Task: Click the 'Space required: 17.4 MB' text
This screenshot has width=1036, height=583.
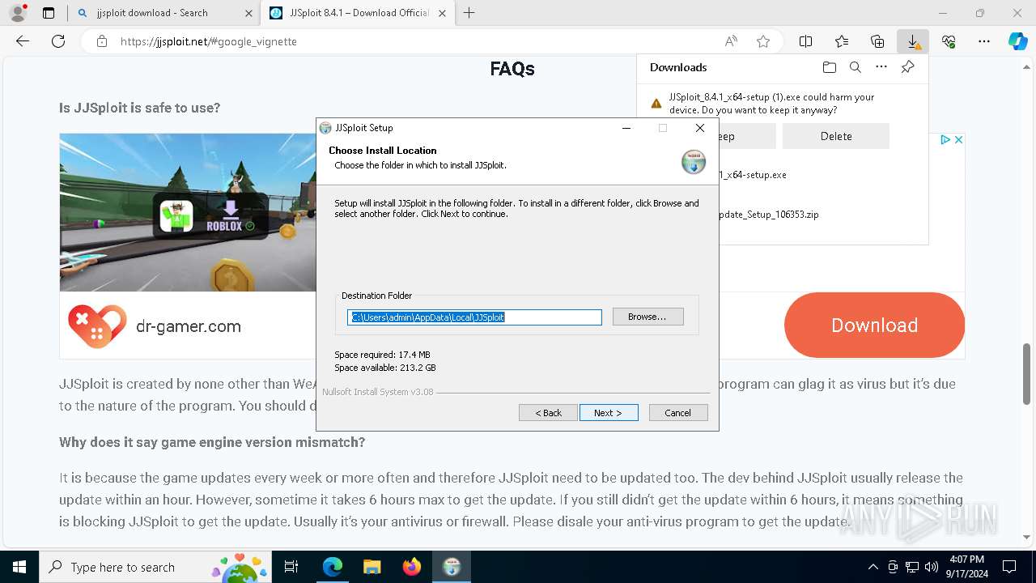Action: click(x=382, y=355)
